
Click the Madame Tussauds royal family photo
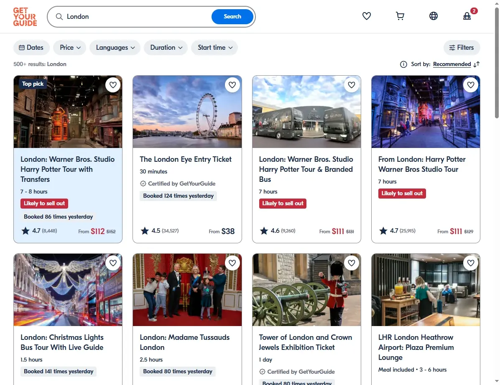187,290
